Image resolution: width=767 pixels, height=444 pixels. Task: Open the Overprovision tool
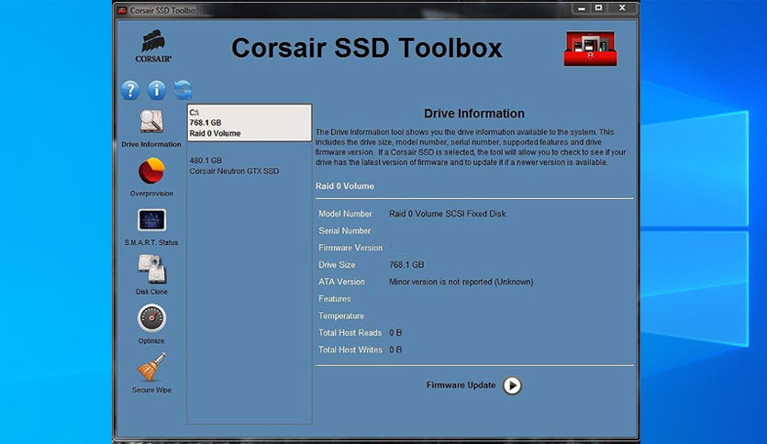click(x=151, y=177)
